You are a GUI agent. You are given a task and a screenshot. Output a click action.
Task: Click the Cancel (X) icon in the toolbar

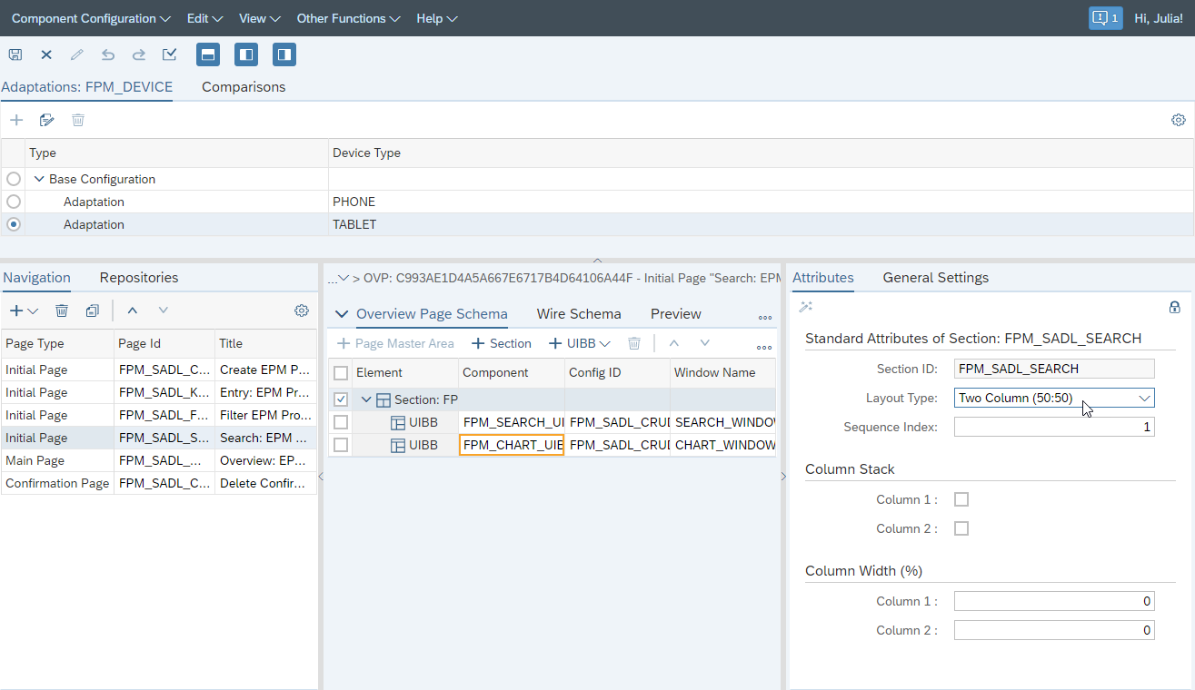click(46, 54)
